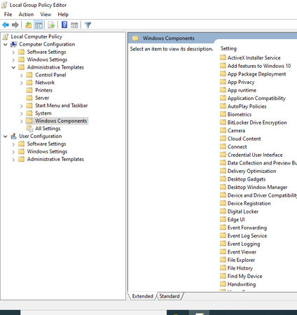This screenshot has width=297, height=315.
Task: Click the Camera folder icon
Action: 223,130
